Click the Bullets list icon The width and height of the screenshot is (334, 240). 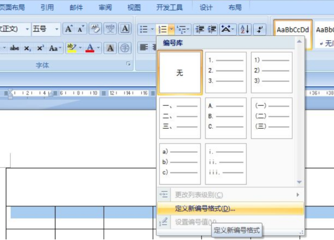pos(144,29)
